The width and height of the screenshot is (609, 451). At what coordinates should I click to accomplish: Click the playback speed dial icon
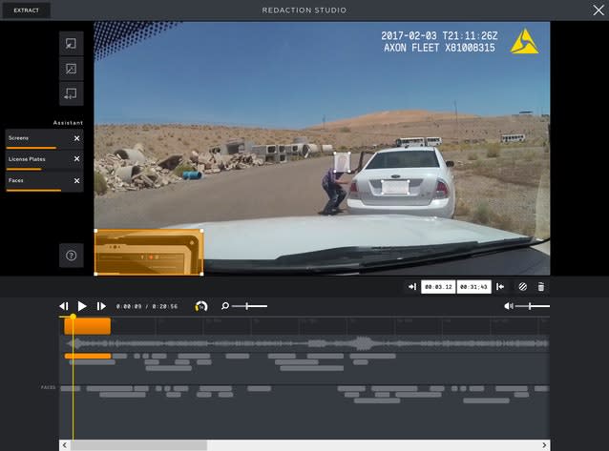pos(200,306)
